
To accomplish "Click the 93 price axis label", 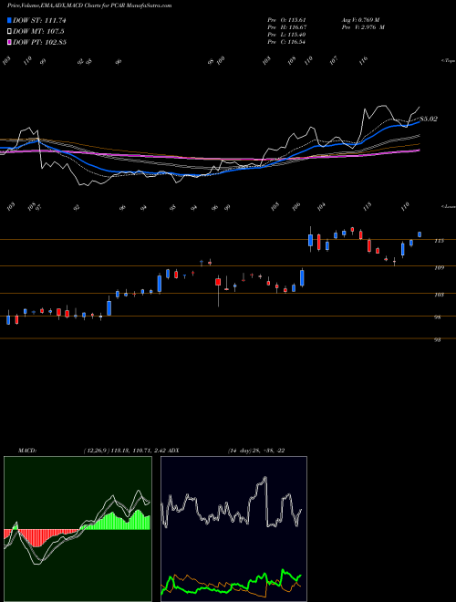I will click(x=440, y=340).
